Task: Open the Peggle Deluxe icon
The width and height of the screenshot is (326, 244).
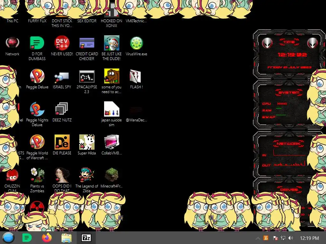Action: 37,76
